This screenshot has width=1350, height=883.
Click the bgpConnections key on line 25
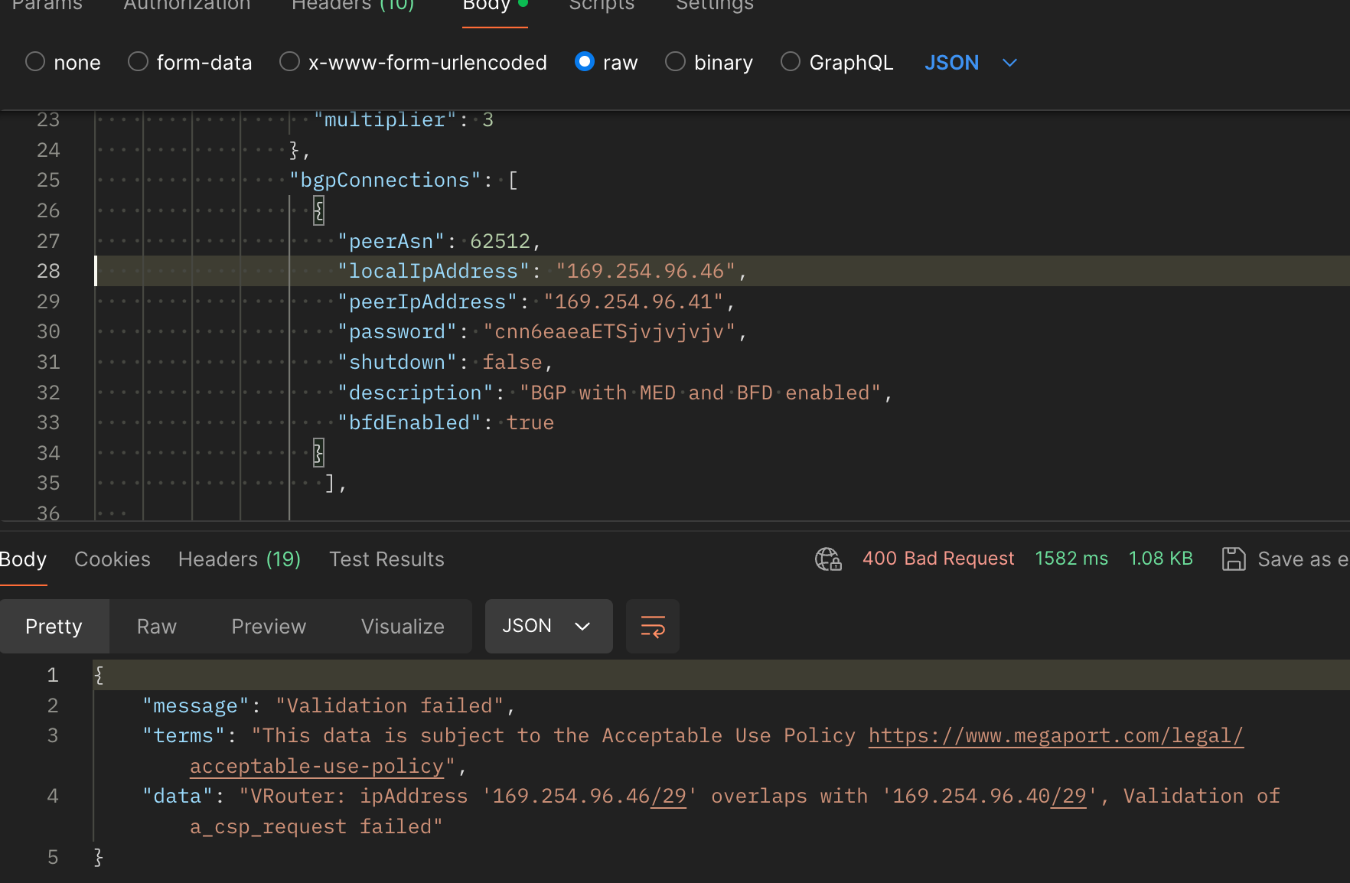click(385, 180)
